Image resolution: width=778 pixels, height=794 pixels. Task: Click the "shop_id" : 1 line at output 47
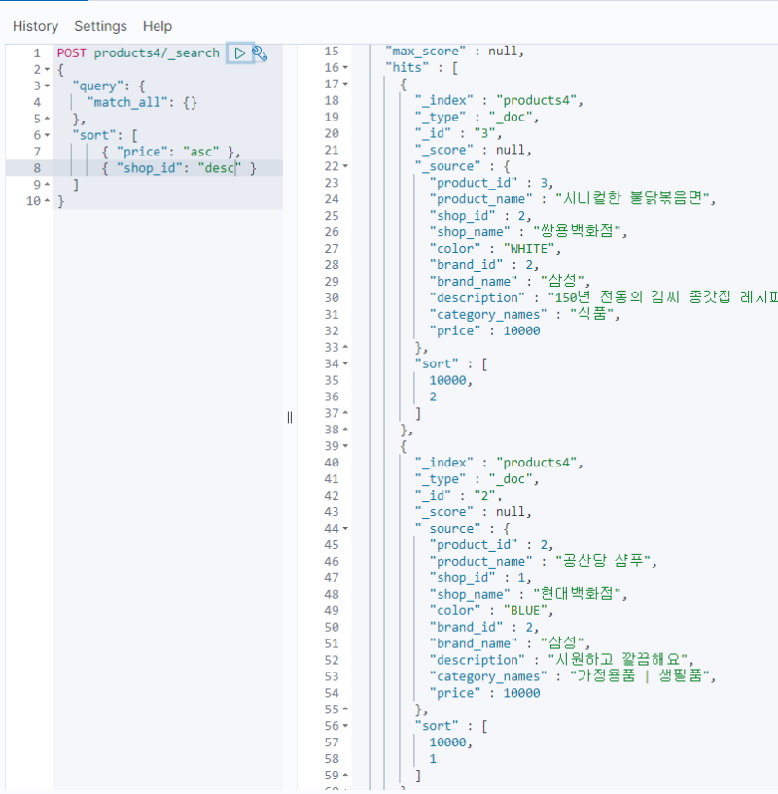(480, 578)
